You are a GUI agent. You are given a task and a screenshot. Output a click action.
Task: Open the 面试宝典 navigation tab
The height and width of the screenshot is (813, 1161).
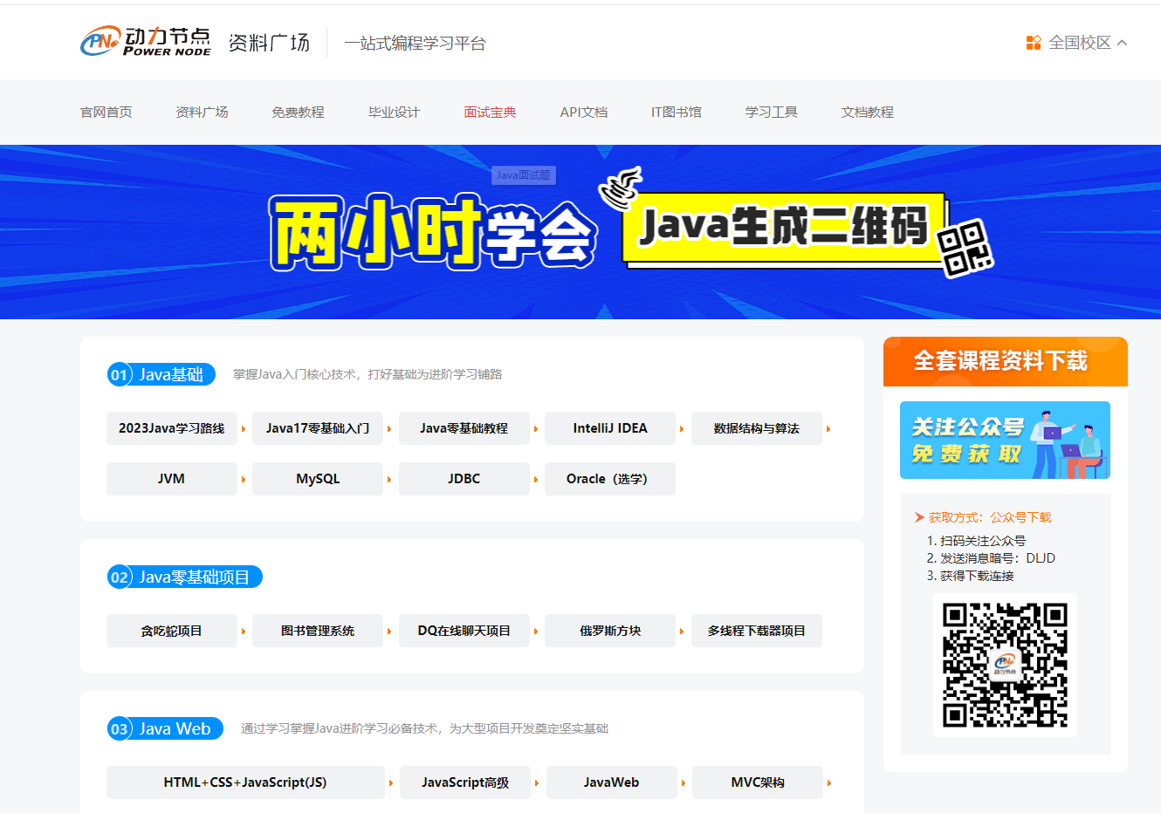pos(490,112)
